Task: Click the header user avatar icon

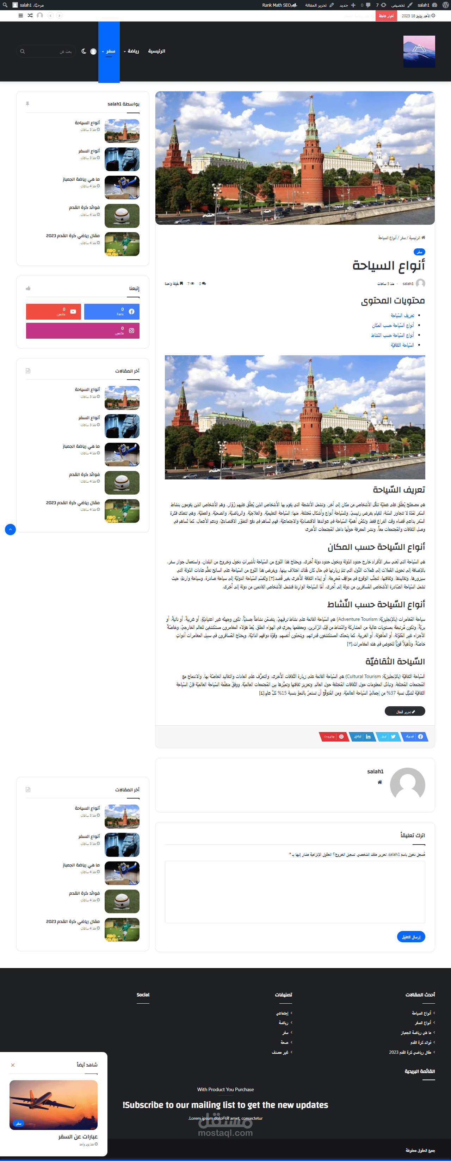Action: tap(93, 52)
